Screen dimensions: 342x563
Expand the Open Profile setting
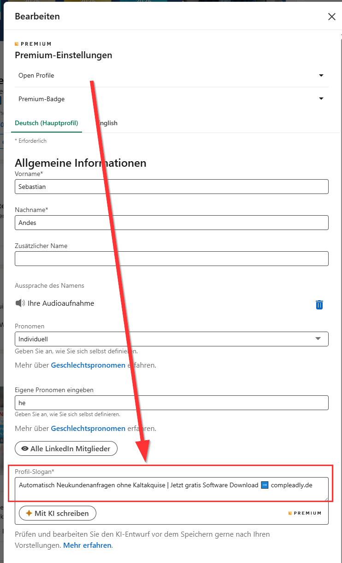point(321,75)
